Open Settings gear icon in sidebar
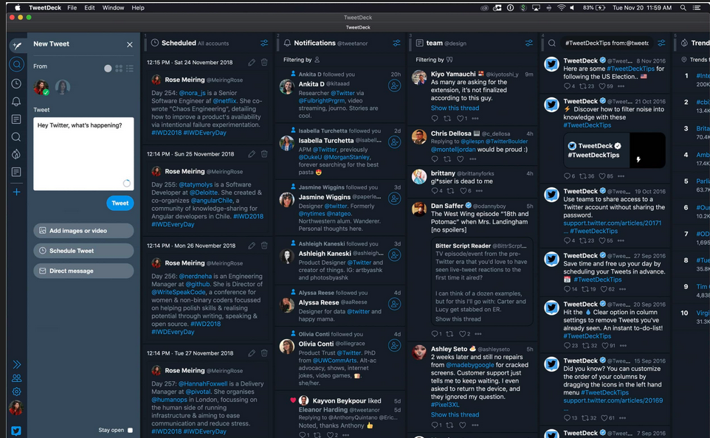The image size is (710, 438). [17, 392]
